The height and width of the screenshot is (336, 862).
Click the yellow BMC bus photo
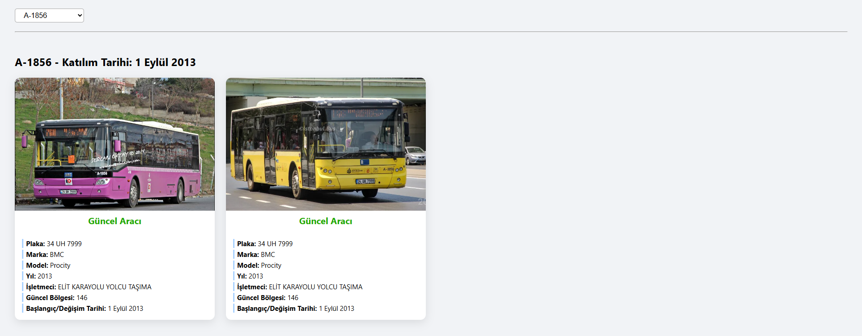pyautogui.click(x=326, y=144)
